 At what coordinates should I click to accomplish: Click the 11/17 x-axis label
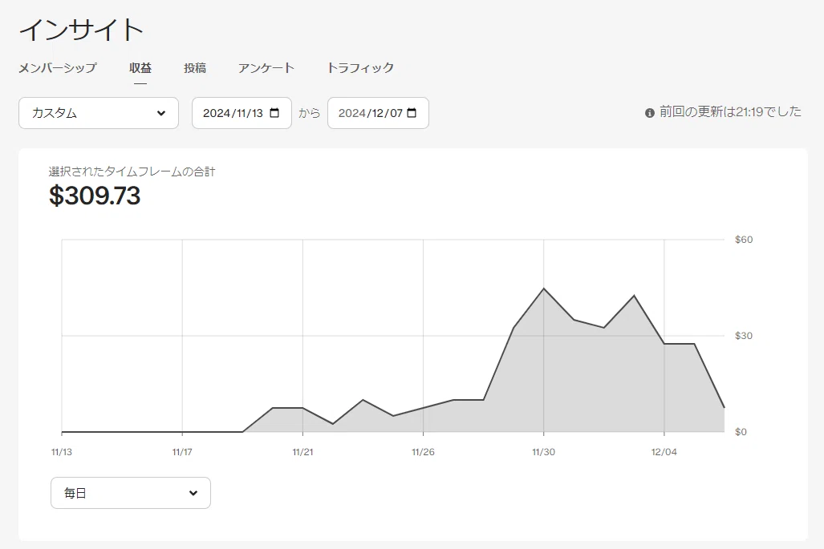pyautogui.click(x=182, y=452)
